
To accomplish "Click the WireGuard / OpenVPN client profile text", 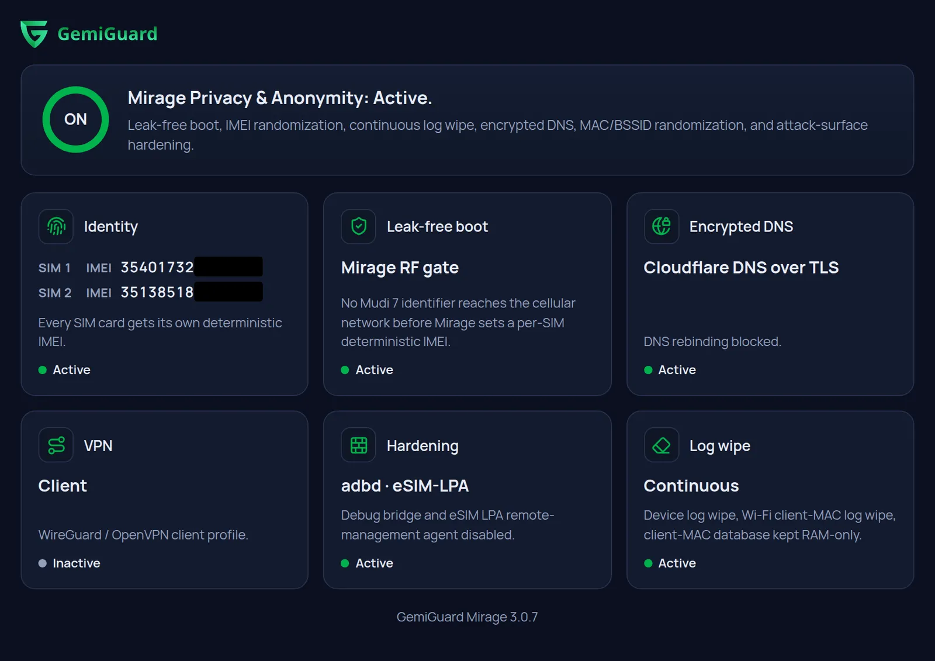I will tap(143, 535).
